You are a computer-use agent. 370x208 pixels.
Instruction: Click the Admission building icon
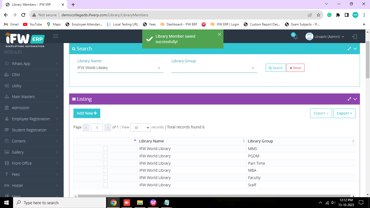click(7, 108)
